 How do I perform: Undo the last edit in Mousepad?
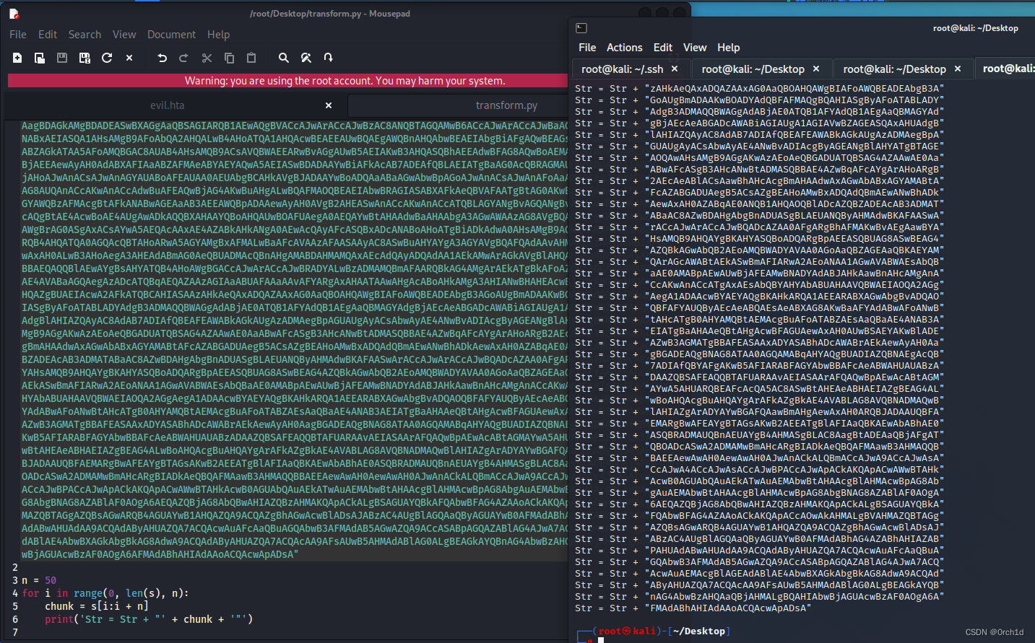tap(162, 58)
